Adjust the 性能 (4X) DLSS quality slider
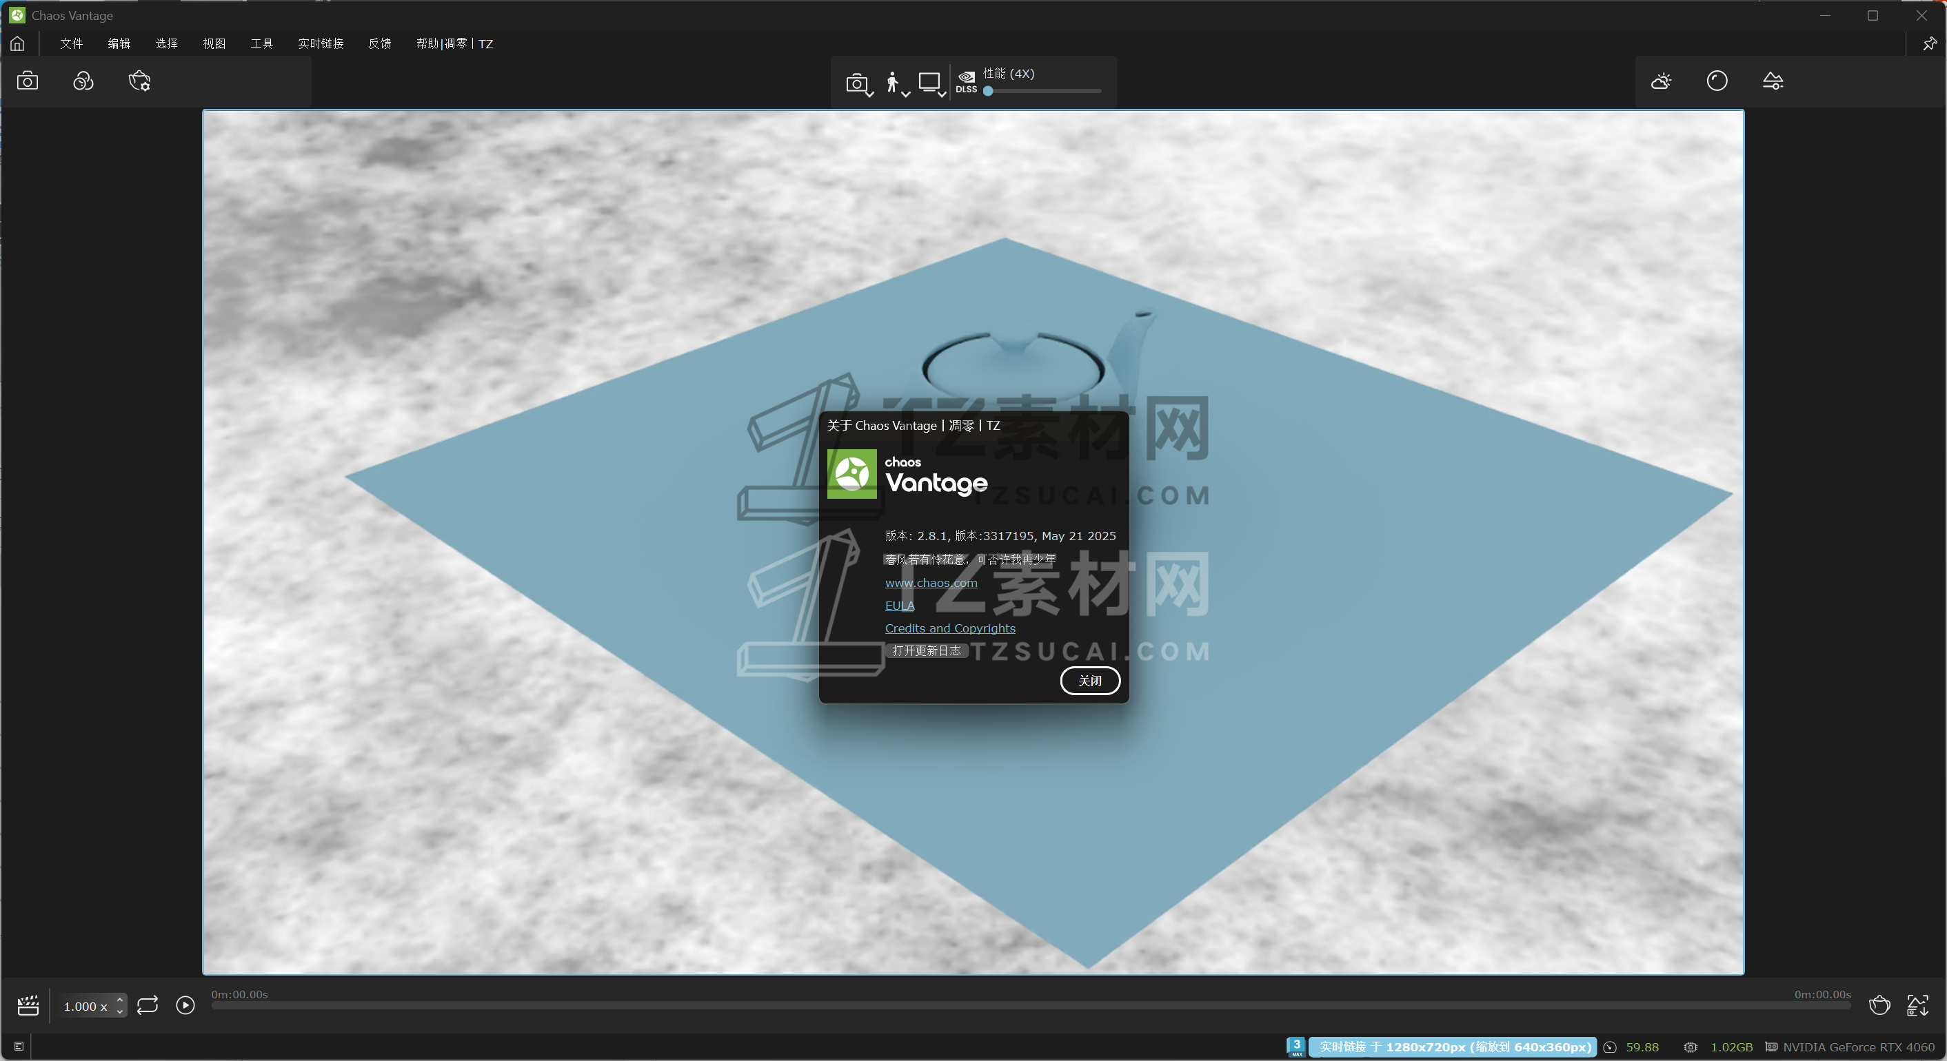The width and height of the screenshot is (1947, 1061). click(x=1043, y=91)
